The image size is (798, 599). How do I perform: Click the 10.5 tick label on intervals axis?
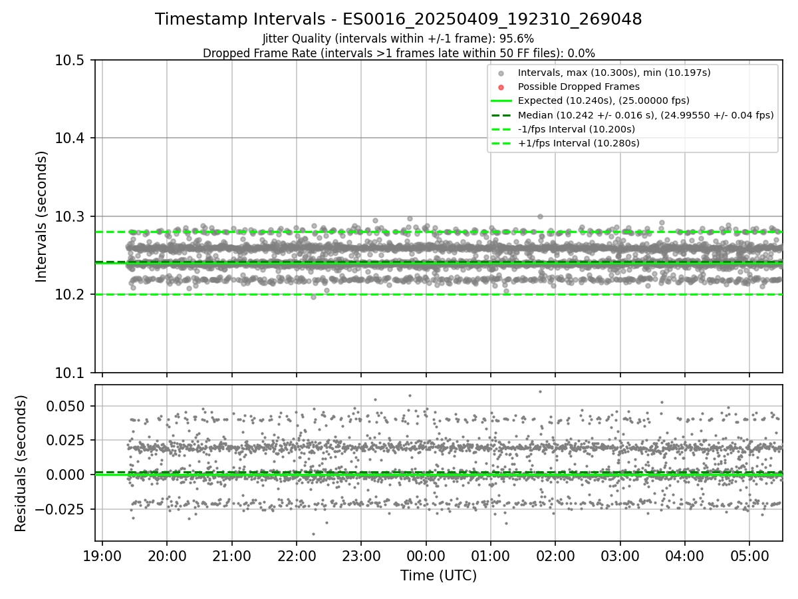click(71, 61)
